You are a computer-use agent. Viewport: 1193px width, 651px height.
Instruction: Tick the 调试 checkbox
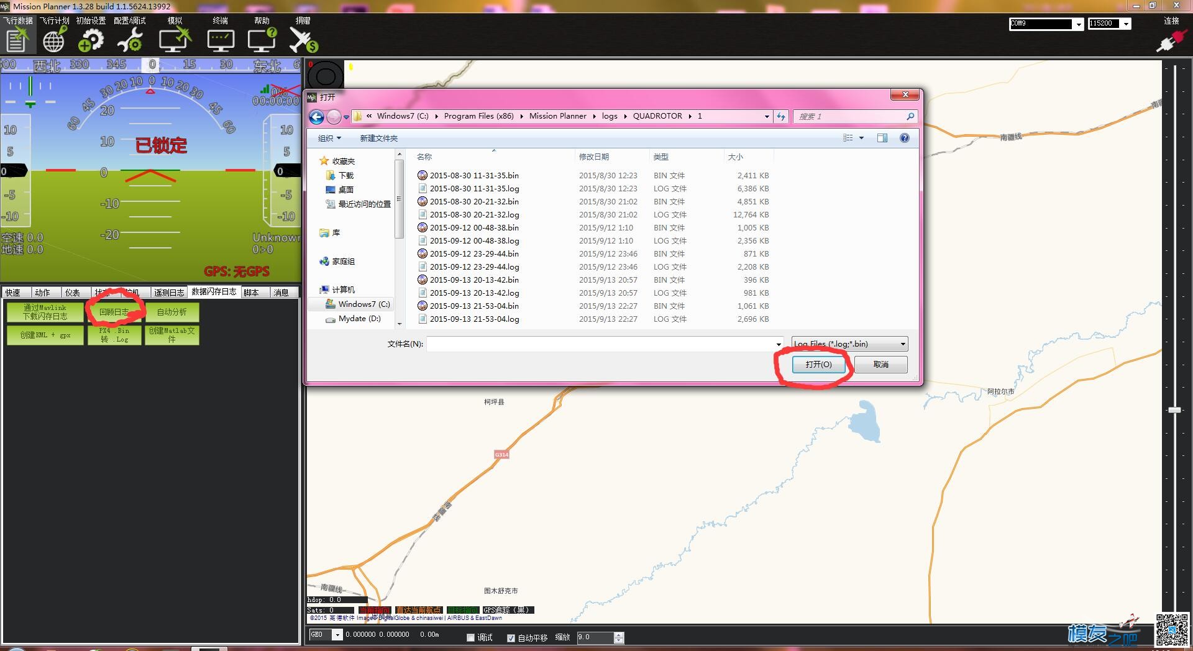470,637
